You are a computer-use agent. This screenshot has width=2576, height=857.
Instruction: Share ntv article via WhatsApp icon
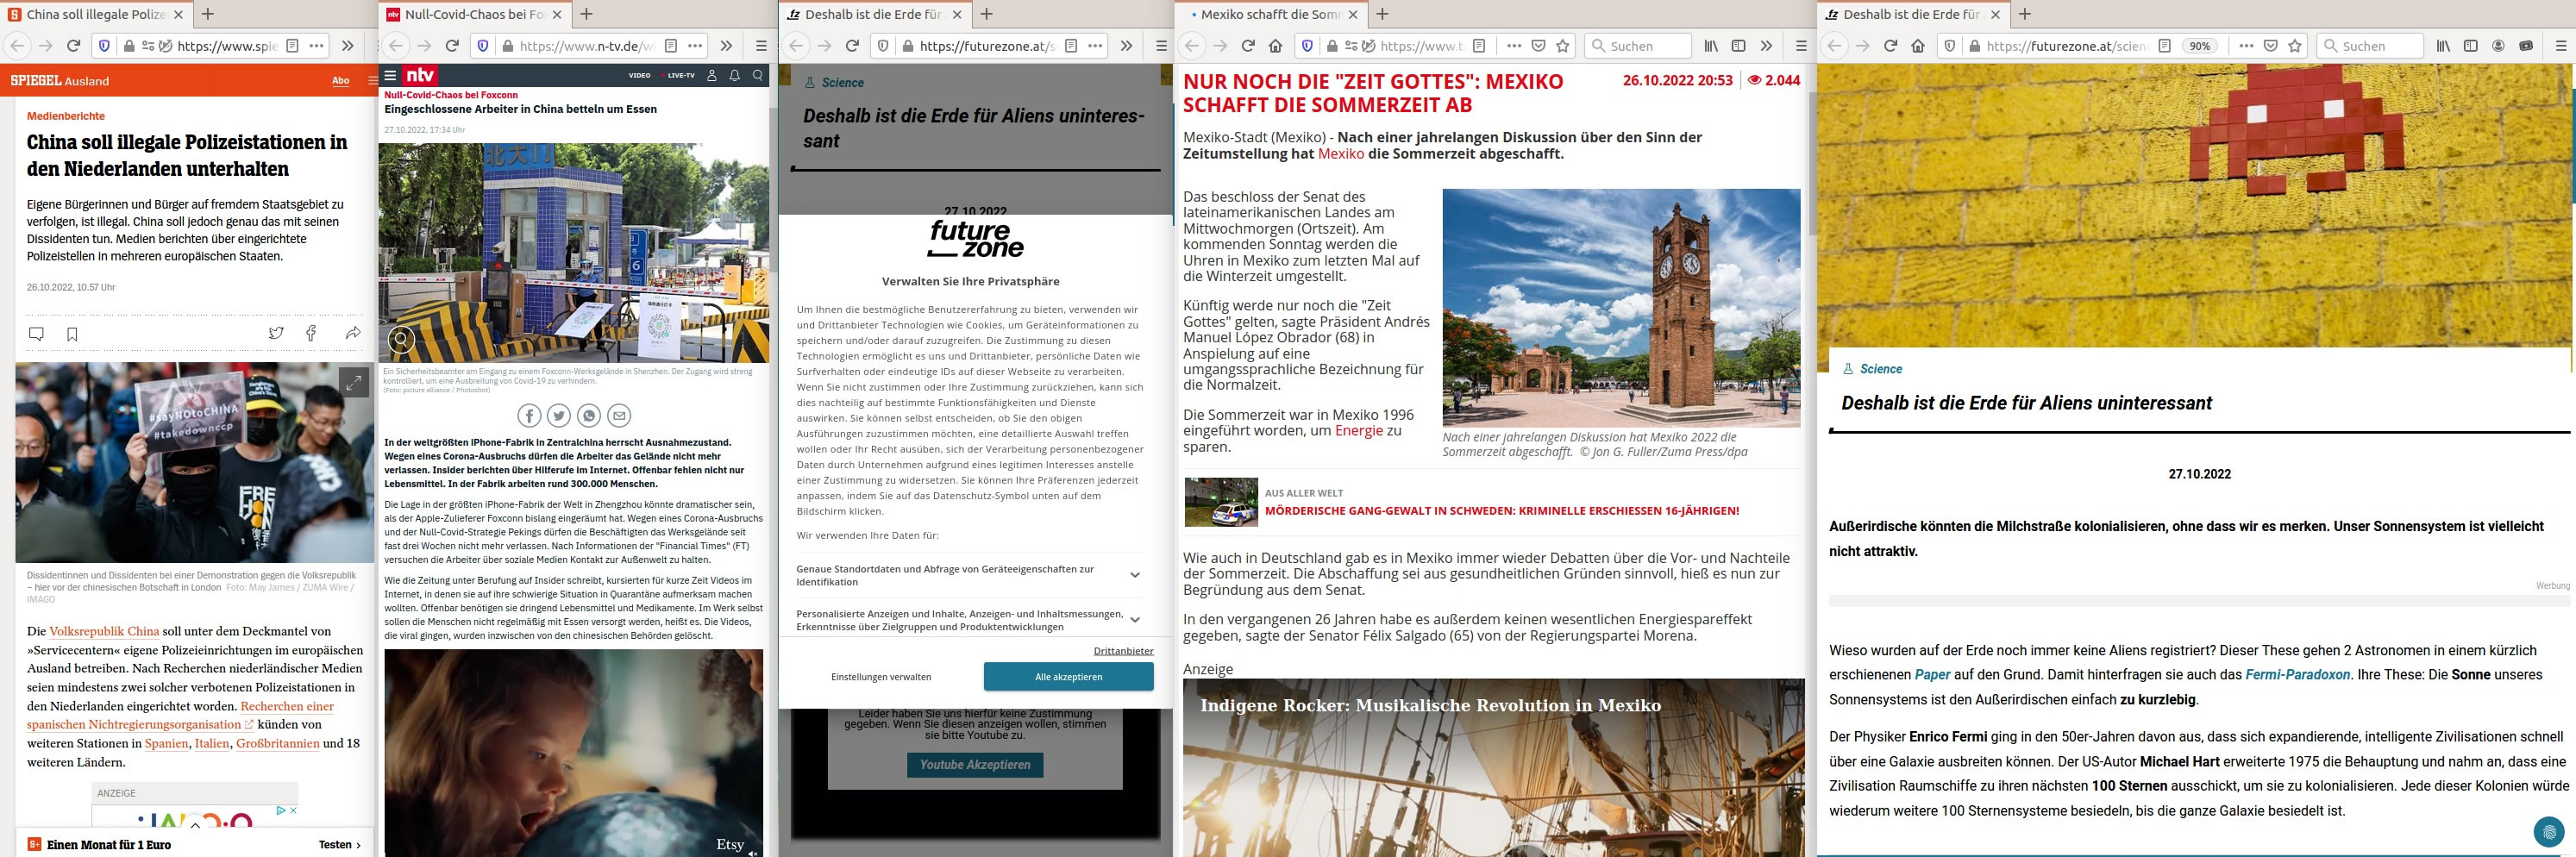tap(589, 415)
